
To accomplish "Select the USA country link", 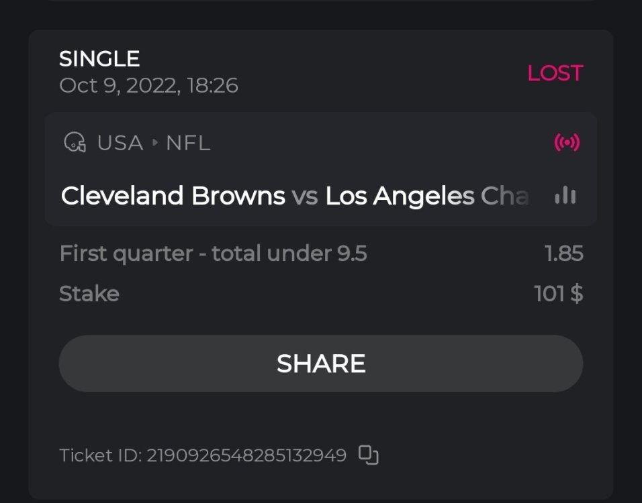I will pyautogui.click(x=120, y=143).
